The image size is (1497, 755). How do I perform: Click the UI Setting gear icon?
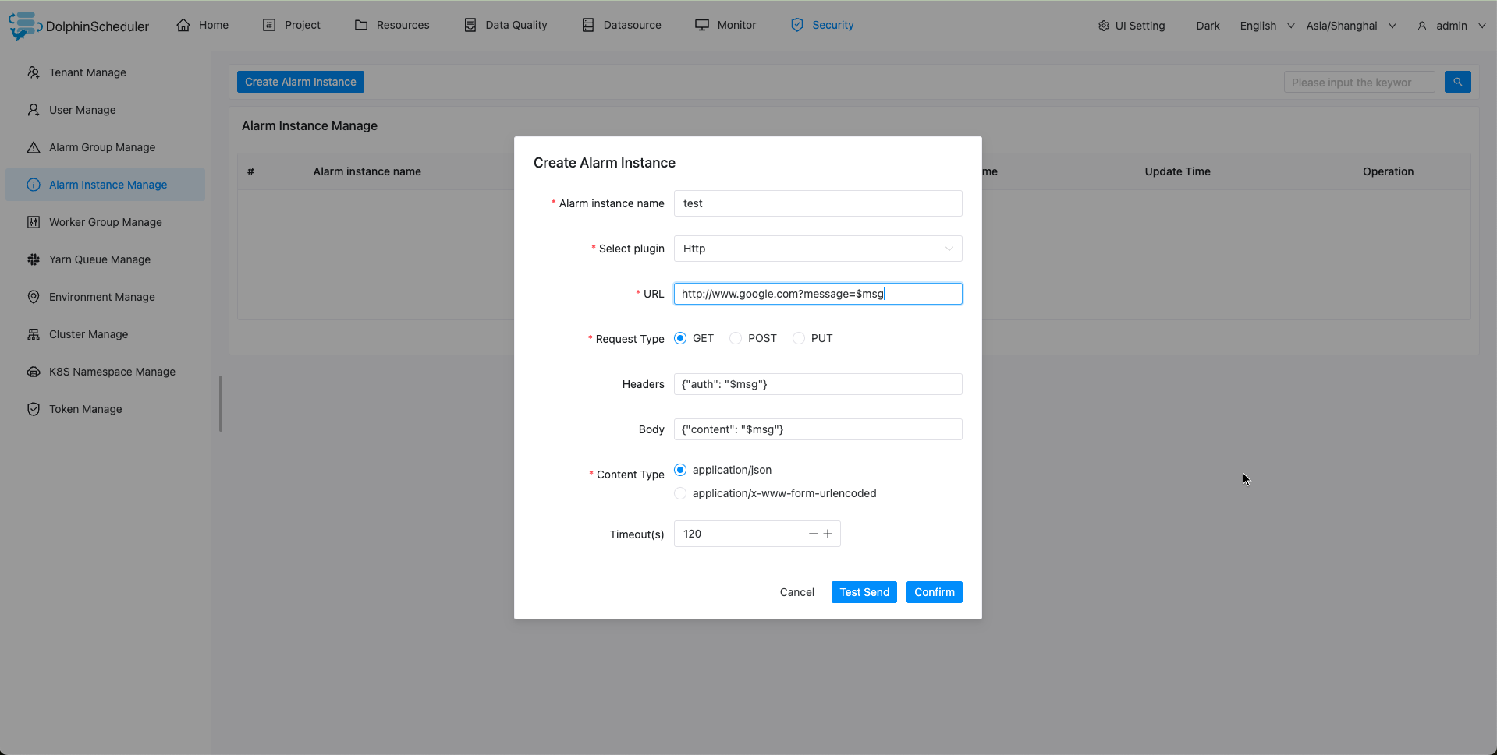[1103, 26]
